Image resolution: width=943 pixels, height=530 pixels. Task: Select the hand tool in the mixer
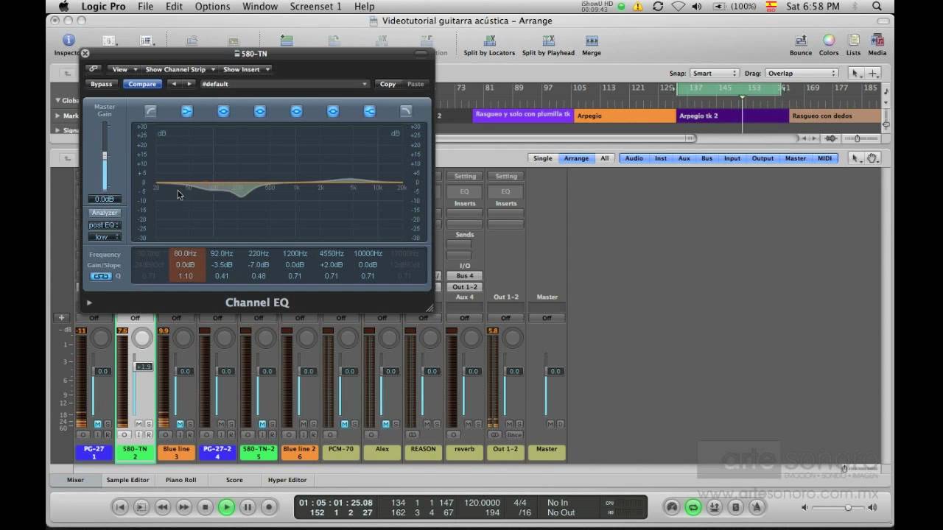872,158
